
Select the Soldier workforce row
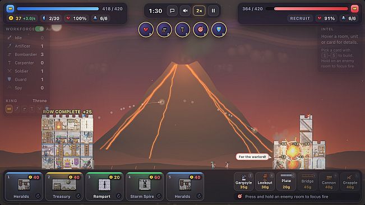[x=25, y=71]
